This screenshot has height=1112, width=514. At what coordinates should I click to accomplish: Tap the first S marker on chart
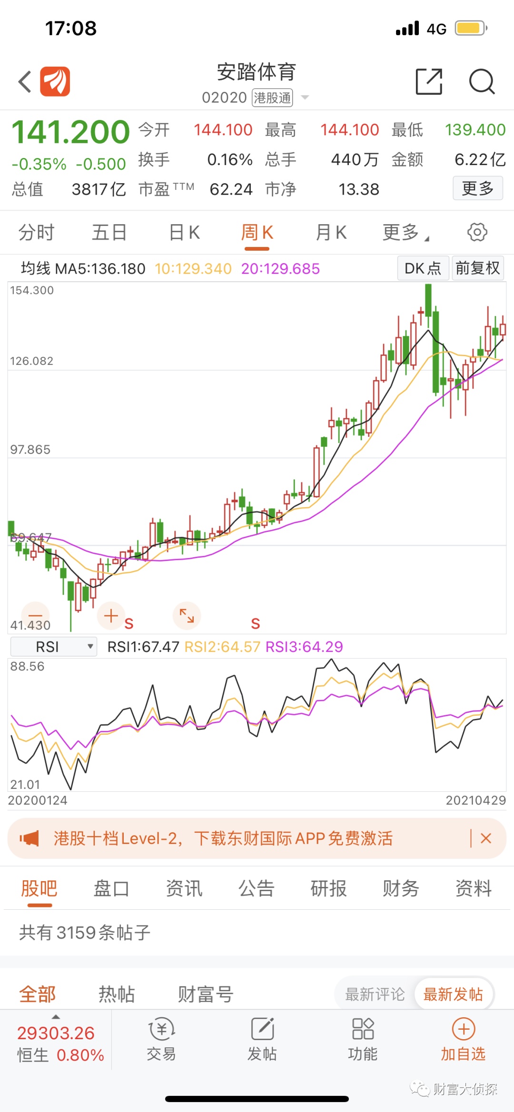[129, 623]
